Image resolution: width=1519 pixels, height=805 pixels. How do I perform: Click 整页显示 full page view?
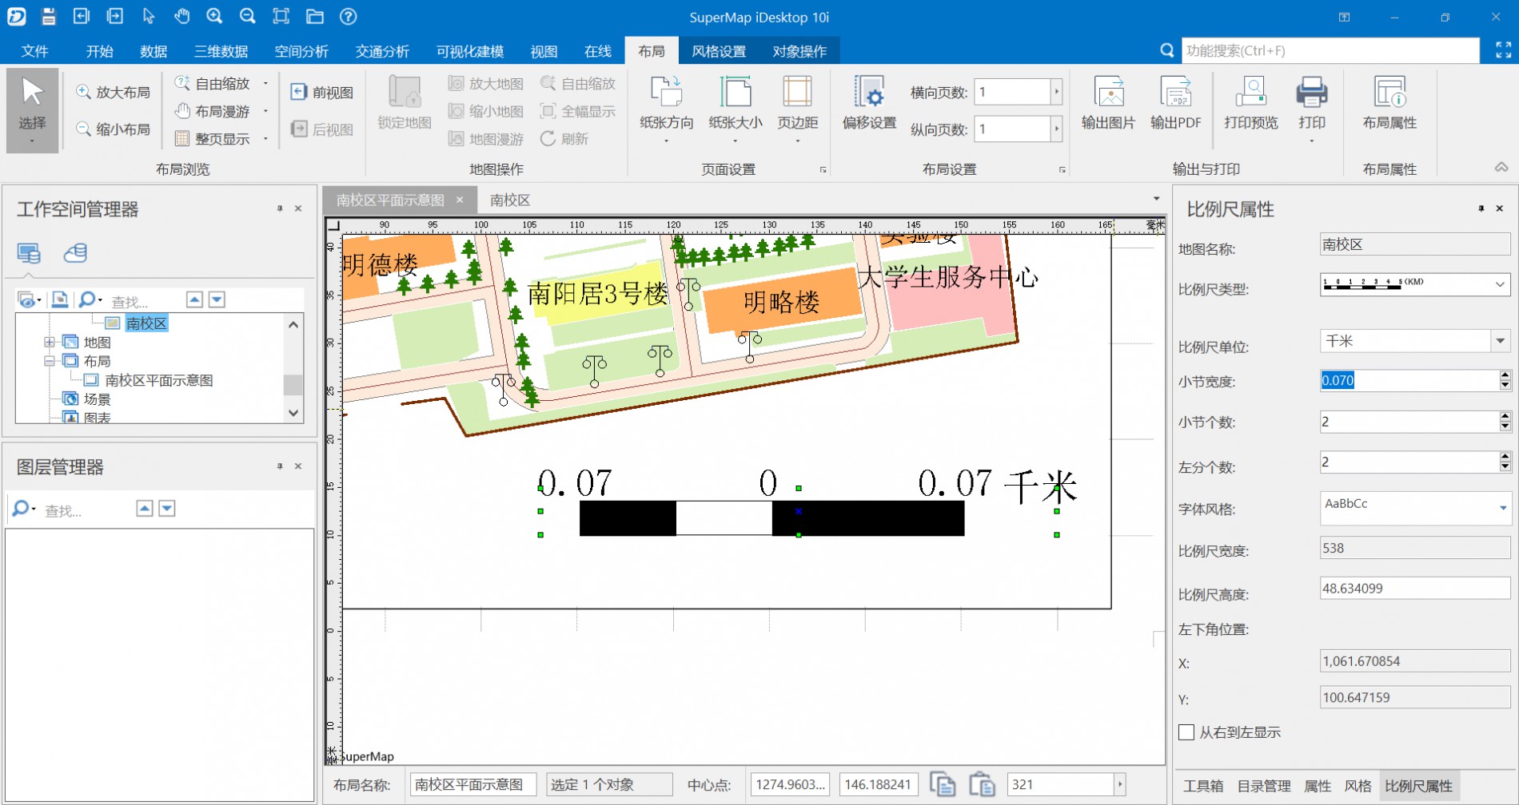pyautogui.click(x=213, y=139)
